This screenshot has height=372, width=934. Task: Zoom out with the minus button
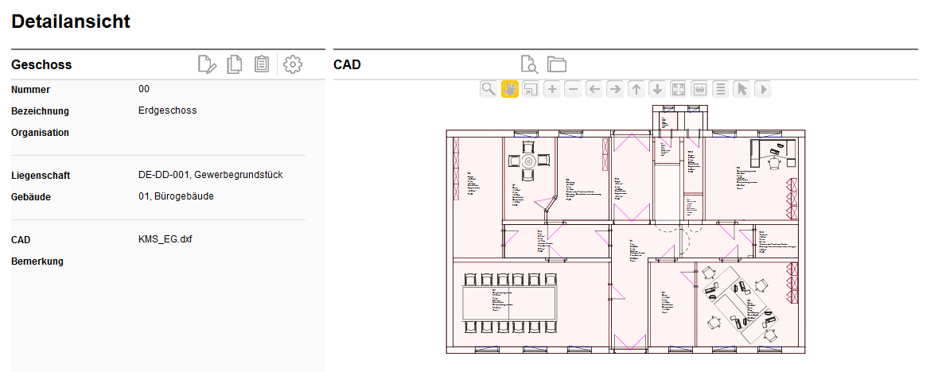point(573,89)
